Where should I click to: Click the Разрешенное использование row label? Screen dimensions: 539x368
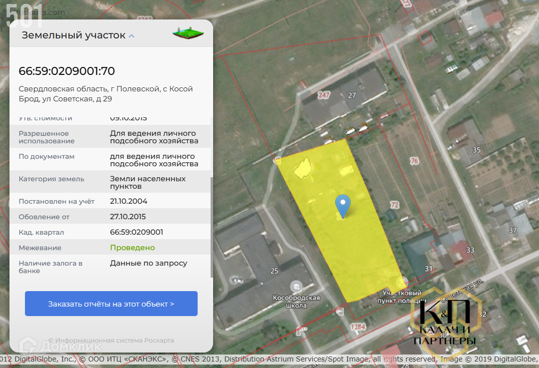46,137
